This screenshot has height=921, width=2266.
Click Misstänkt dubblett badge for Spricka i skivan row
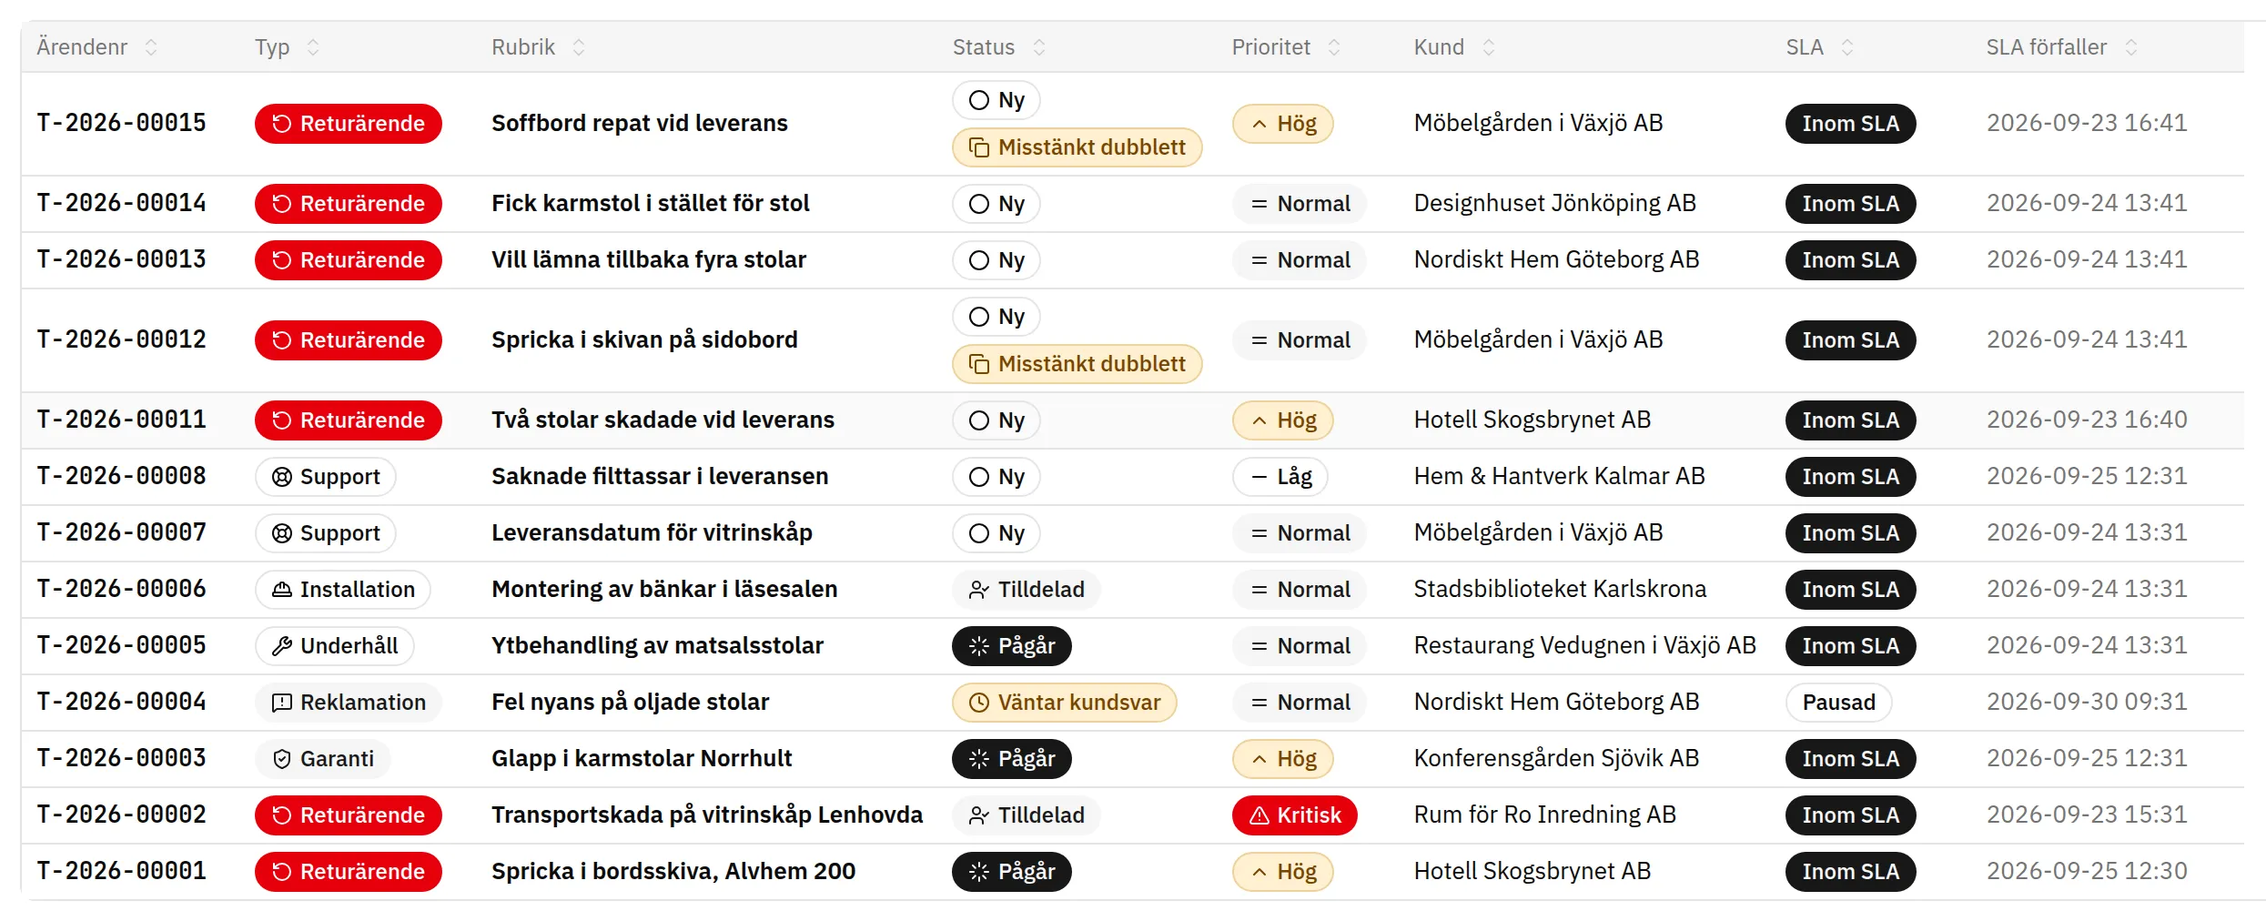coord(1077,364)
